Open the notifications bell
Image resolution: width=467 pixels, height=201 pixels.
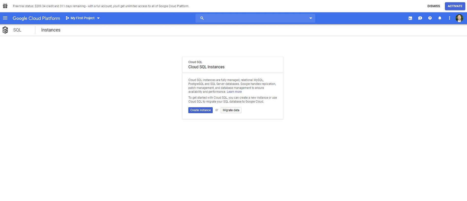(440, 18)
